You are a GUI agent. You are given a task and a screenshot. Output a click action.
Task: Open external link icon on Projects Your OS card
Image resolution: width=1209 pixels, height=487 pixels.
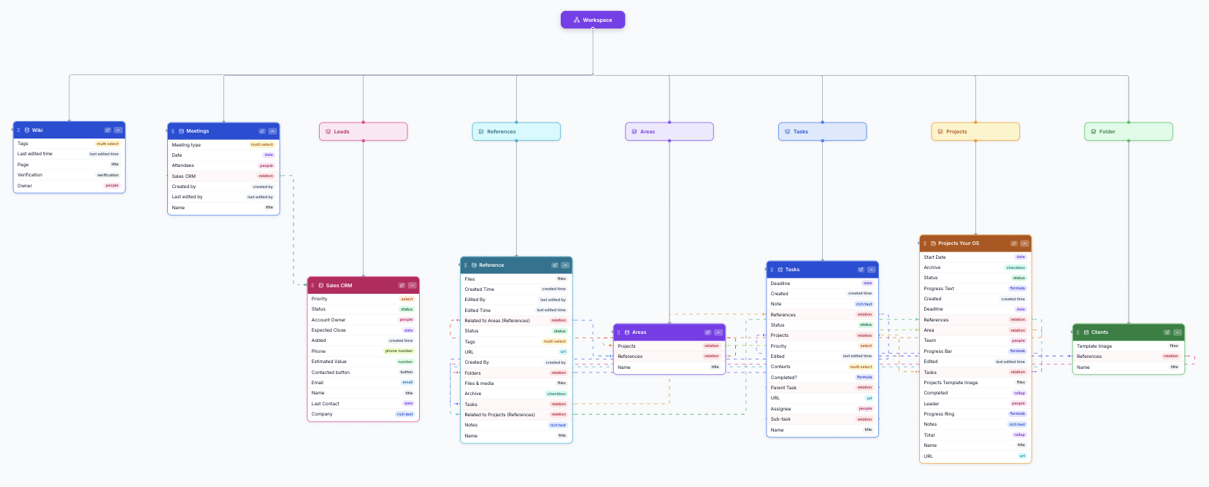click(x=1014, y=243)
